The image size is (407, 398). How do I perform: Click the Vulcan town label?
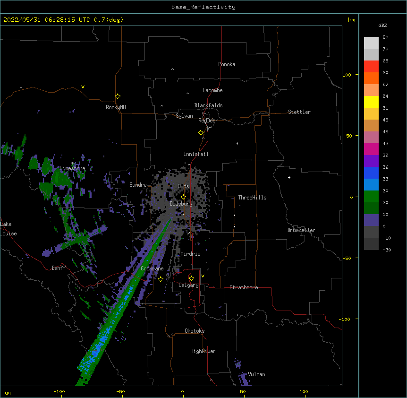click(x=256, y=374)
